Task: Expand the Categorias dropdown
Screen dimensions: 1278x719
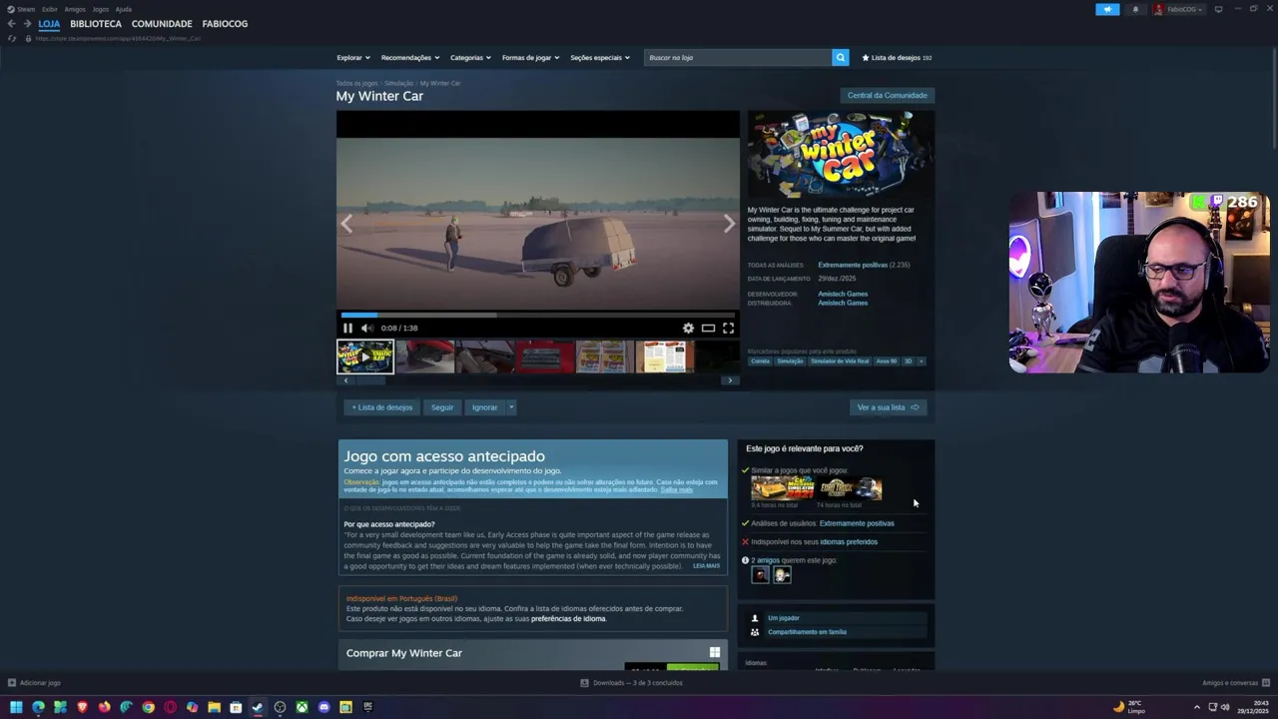Action: (470, 57)
